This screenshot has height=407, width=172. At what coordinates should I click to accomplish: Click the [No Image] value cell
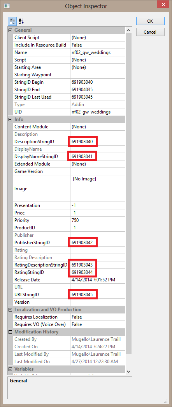[x=98, y=189]
